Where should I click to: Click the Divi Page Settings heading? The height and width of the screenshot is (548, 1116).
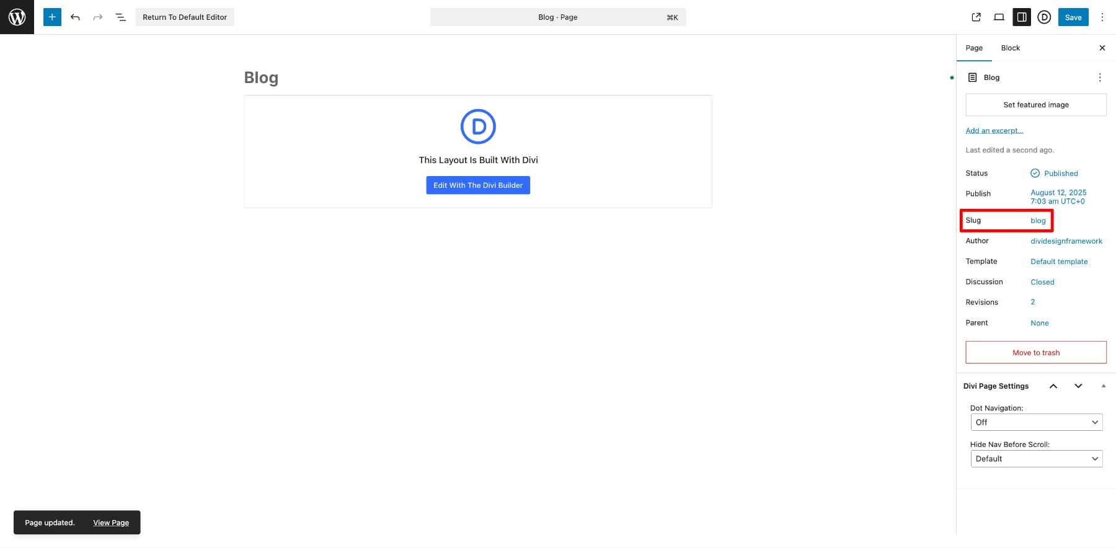996,386
